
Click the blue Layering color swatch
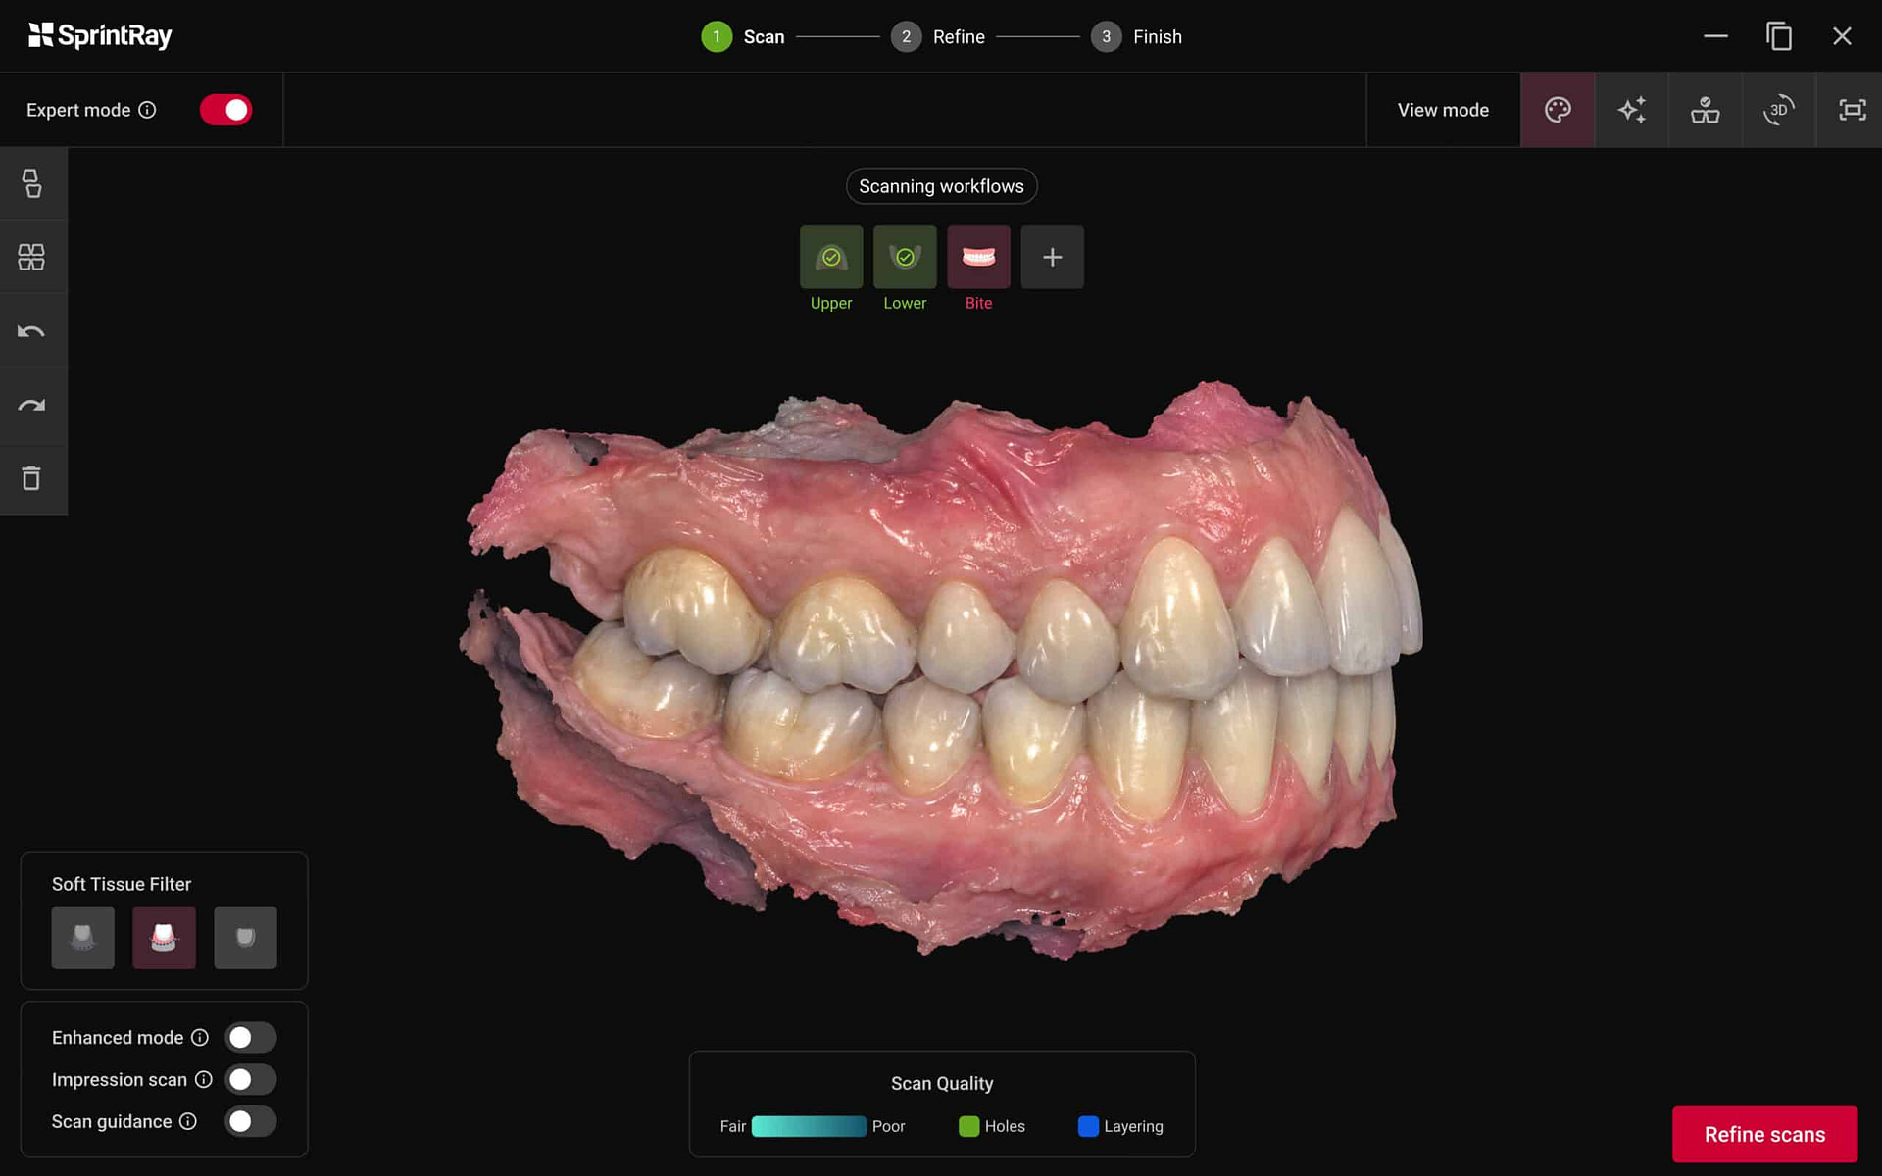click(x=1088, y=1126)
